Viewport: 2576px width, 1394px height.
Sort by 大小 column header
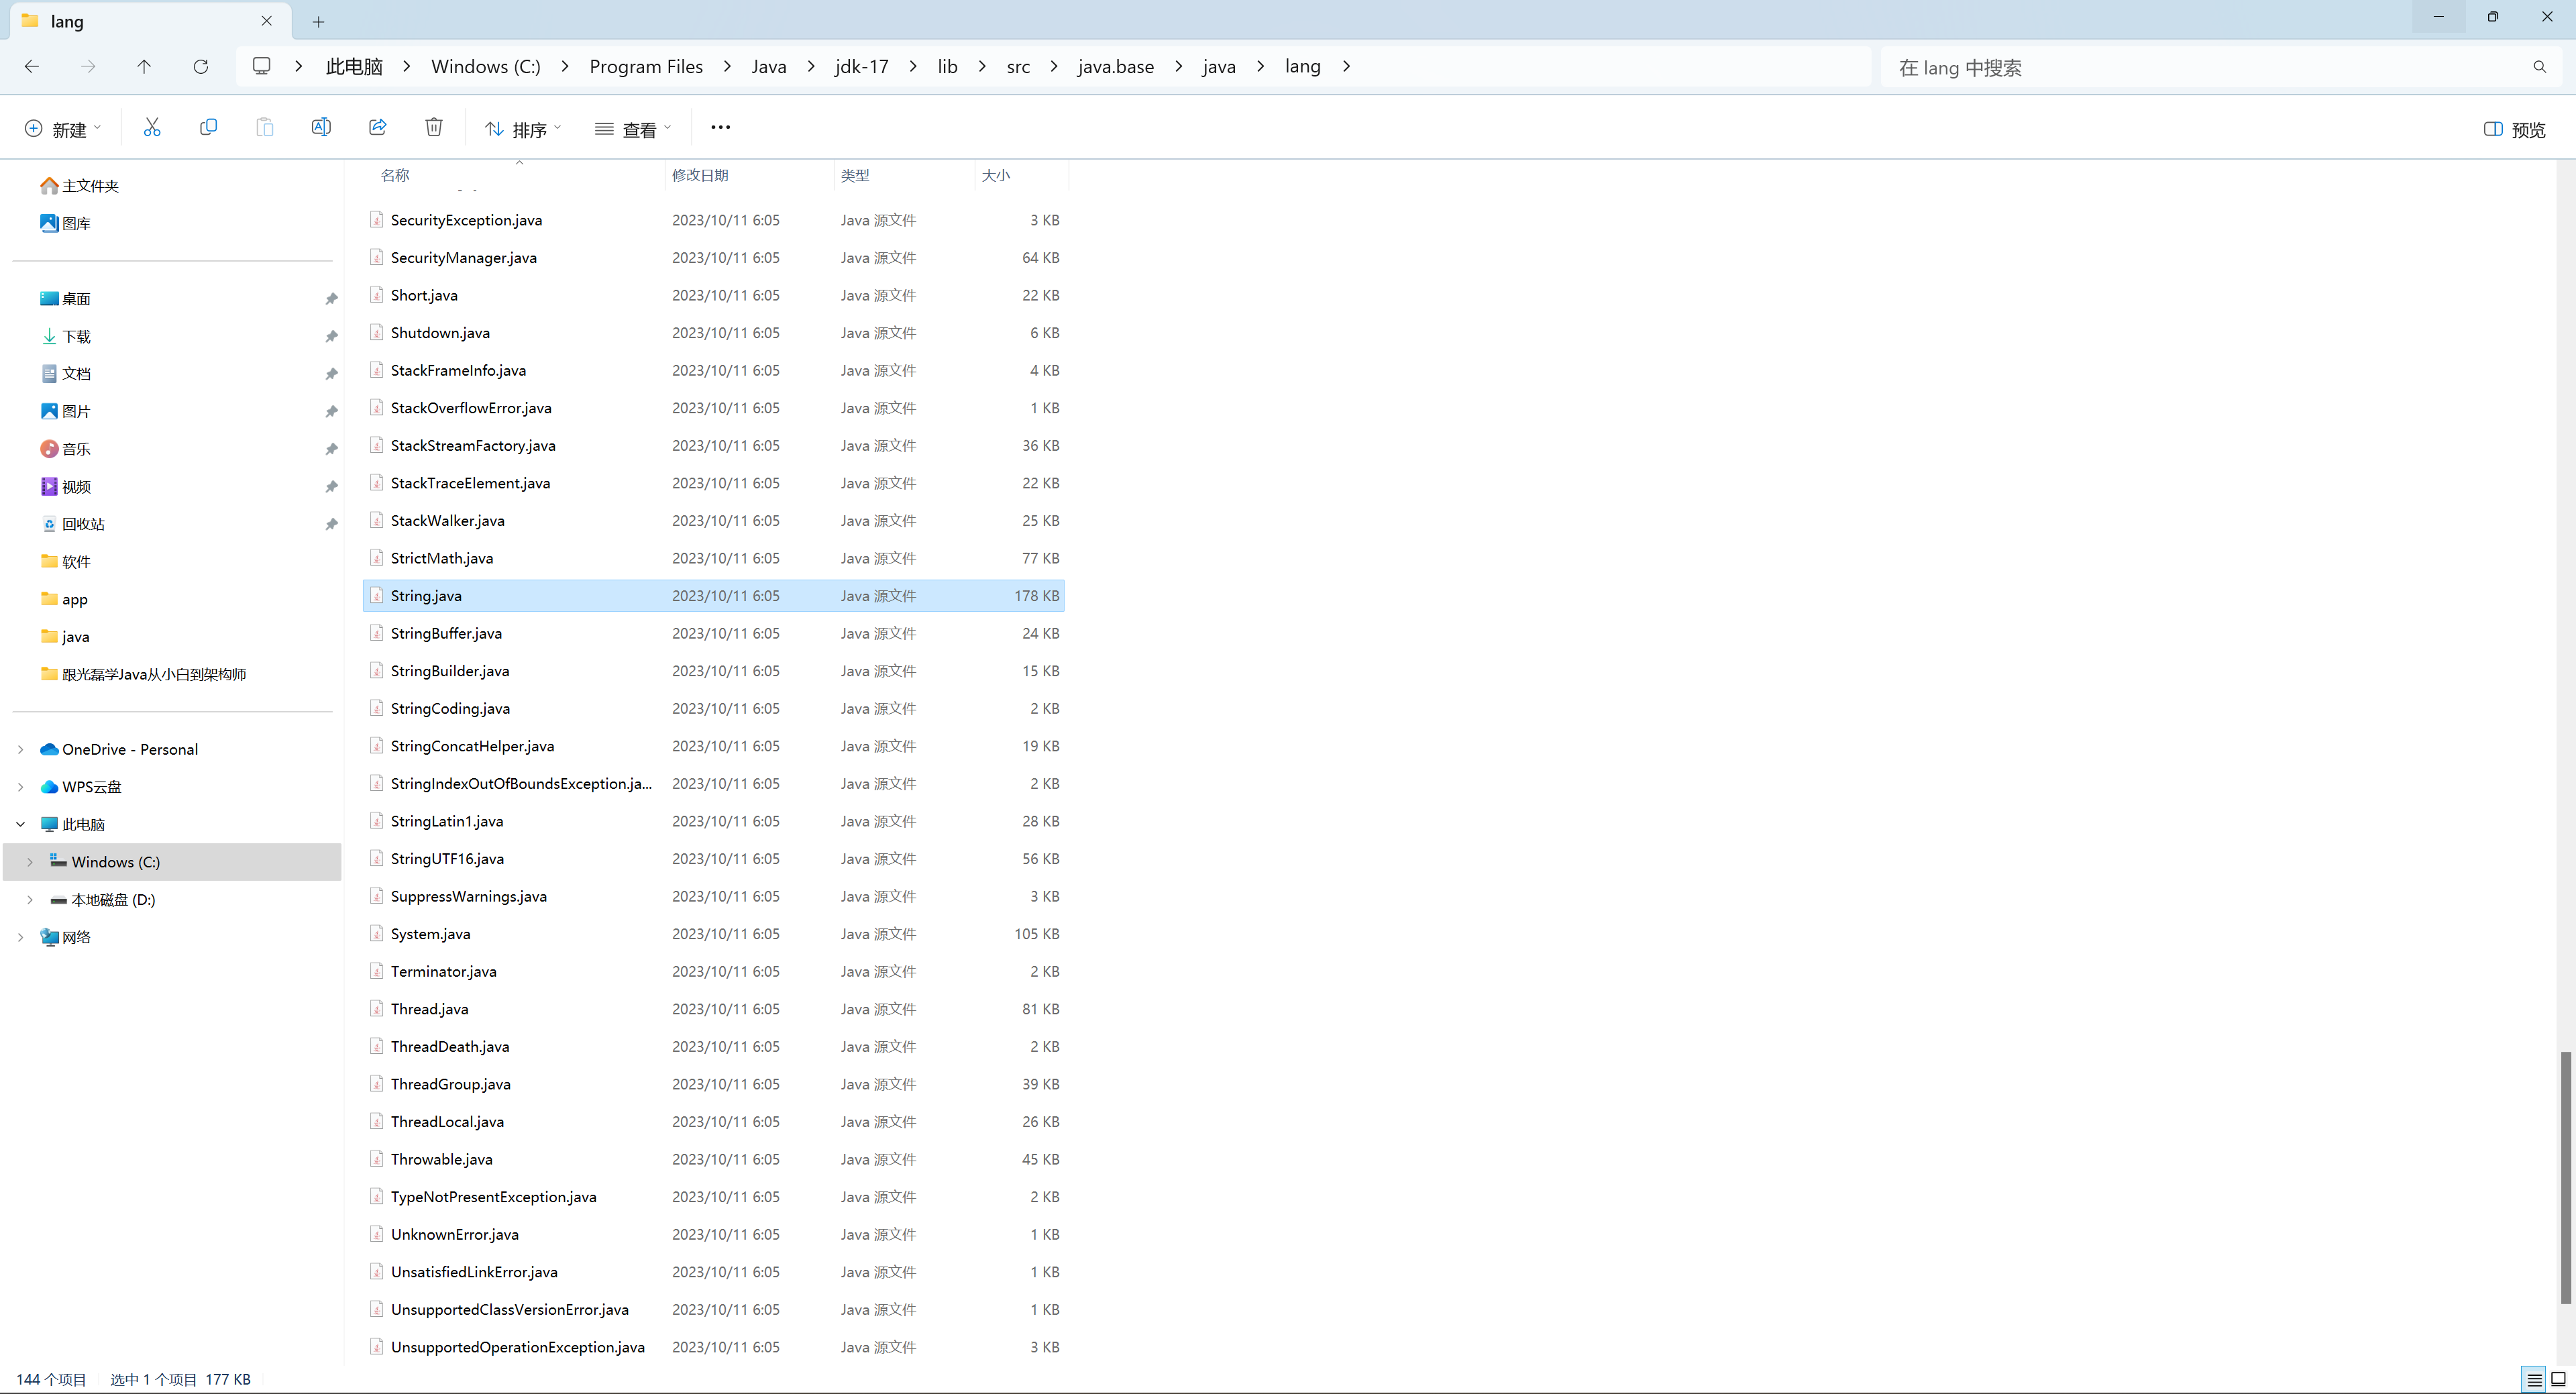[1021, 175]
